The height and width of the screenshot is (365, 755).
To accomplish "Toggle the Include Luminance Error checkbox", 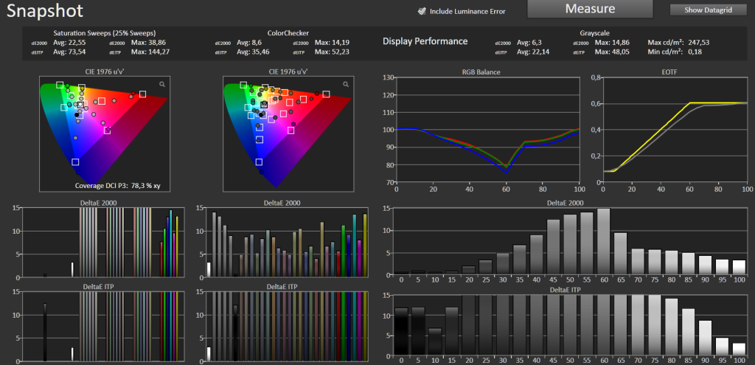I will 422,11.
